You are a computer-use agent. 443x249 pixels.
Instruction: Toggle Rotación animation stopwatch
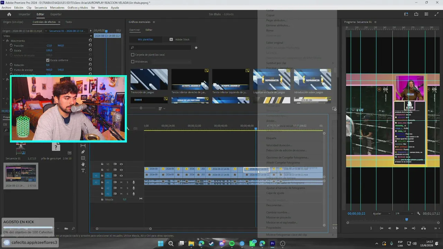click(11, 65)
